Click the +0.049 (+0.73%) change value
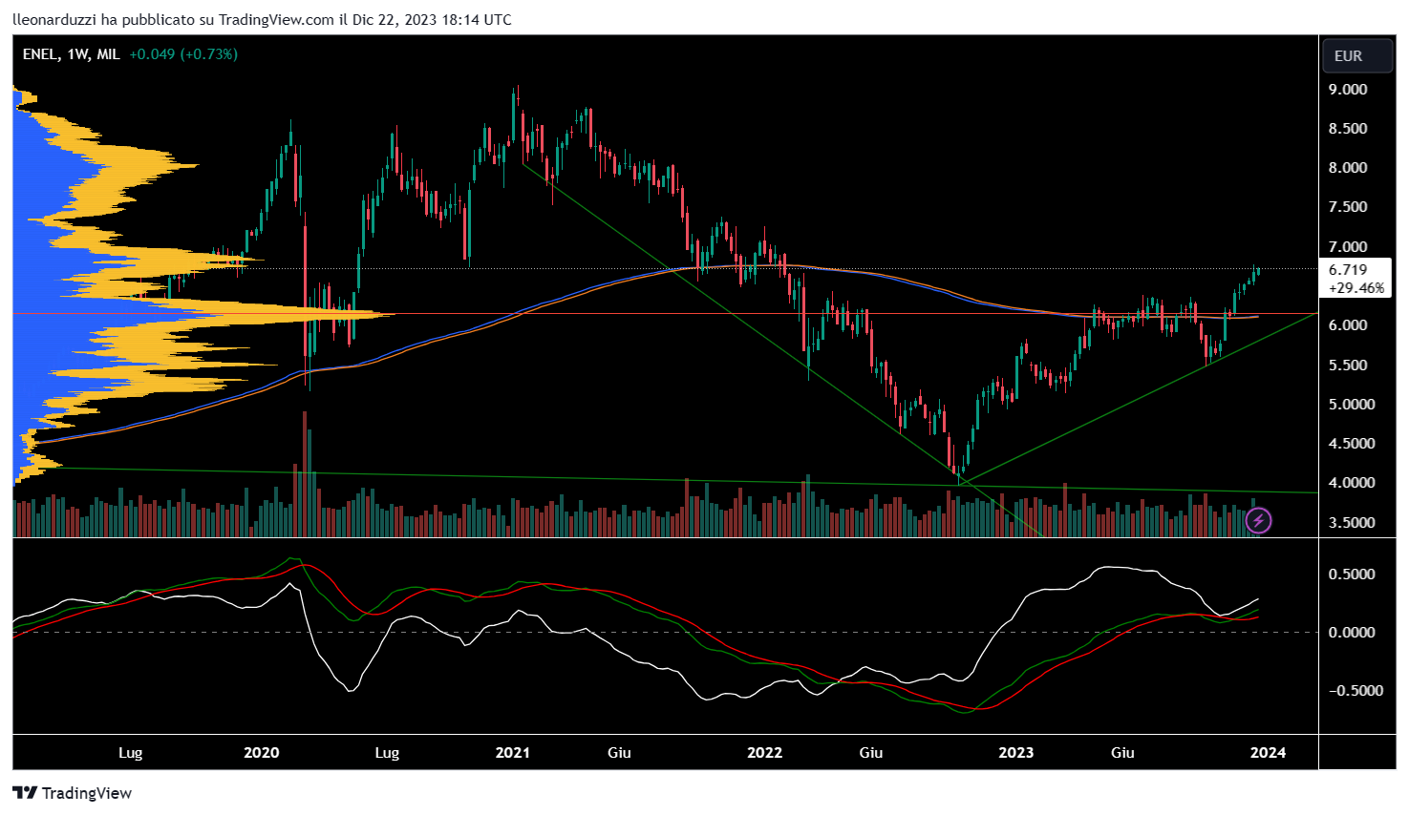Screen dimensions: 1409x815 click(183, 54)
